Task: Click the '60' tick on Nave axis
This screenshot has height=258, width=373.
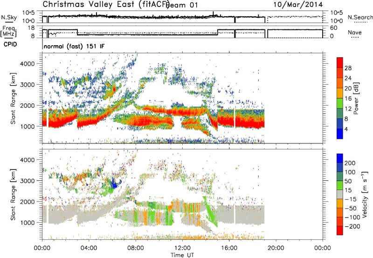Action: (x=334, y=28)
